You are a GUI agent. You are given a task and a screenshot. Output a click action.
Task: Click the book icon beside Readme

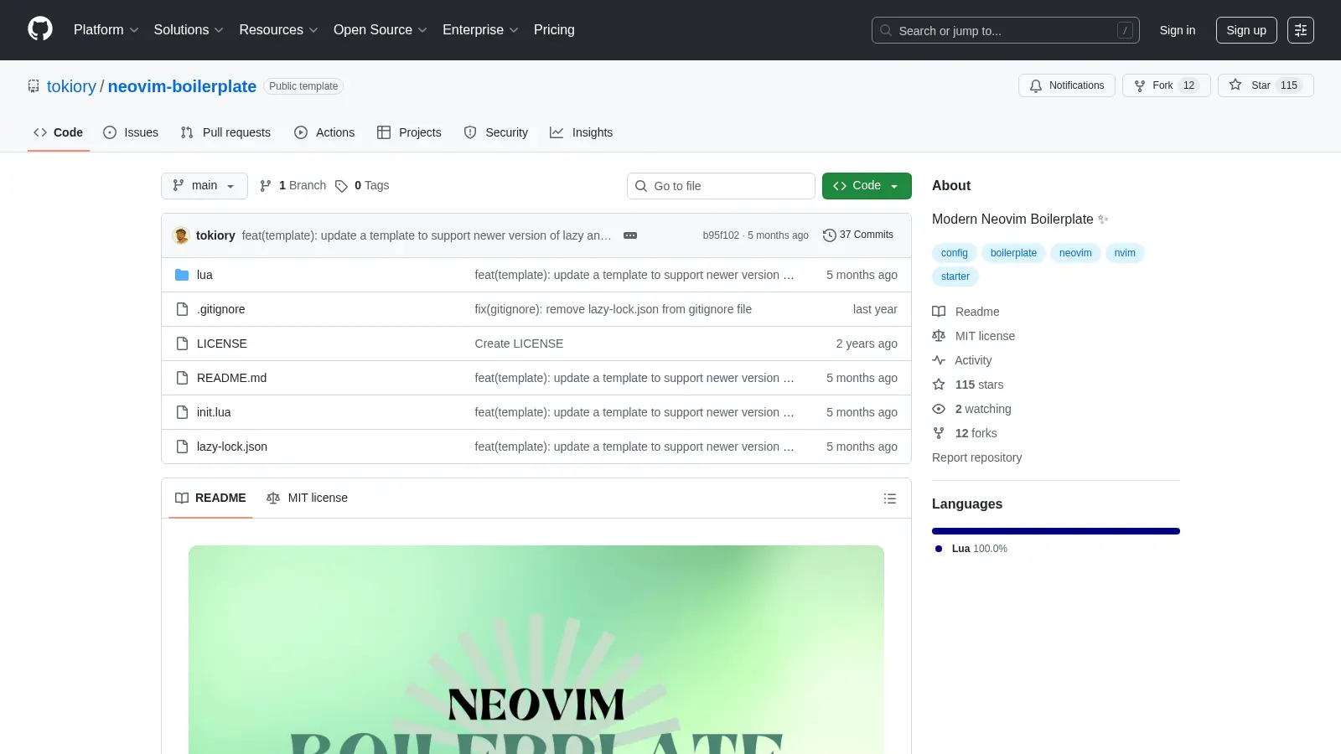[939, 312]
